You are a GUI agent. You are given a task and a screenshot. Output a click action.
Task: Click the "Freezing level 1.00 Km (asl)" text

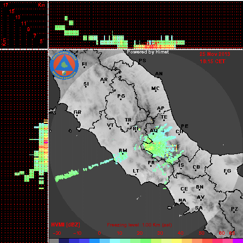click(139, 225)
